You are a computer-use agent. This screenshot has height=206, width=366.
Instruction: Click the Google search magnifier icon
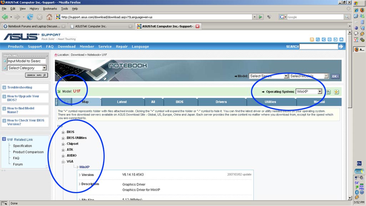tap(347, 17)
